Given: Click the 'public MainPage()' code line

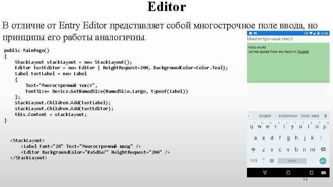Looking at the screenshot, I should (x=27, y=51).
